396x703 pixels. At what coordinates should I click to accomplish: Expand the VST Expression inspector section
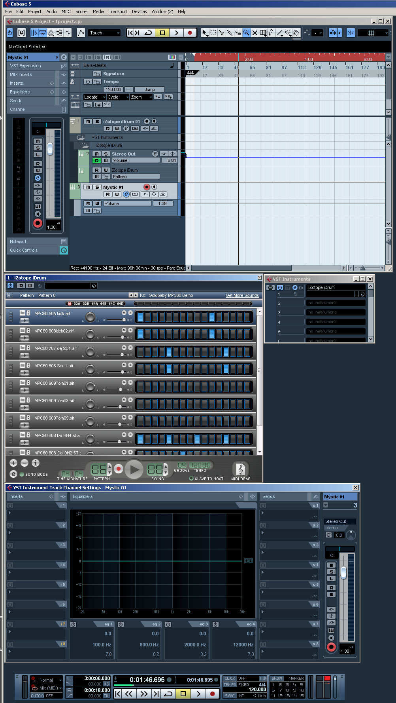[x=37, y=66]
